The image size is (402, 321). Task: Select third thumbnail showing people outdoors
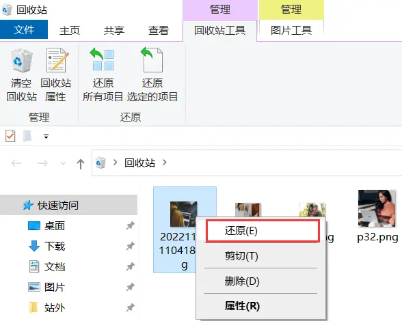pos(312,210)
